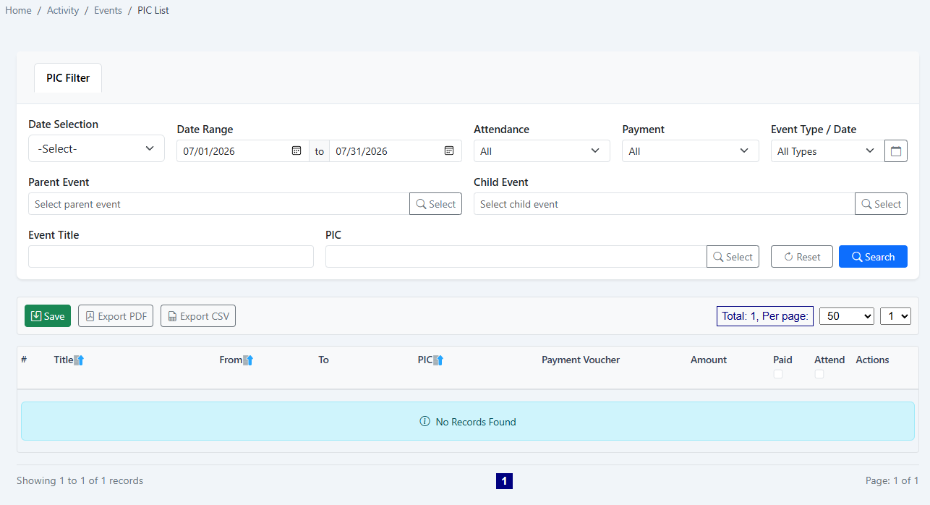This screenshot has width=930, height=505.
Task: Click info icon in No Records Found banner
Action: (x=425, y=422)
